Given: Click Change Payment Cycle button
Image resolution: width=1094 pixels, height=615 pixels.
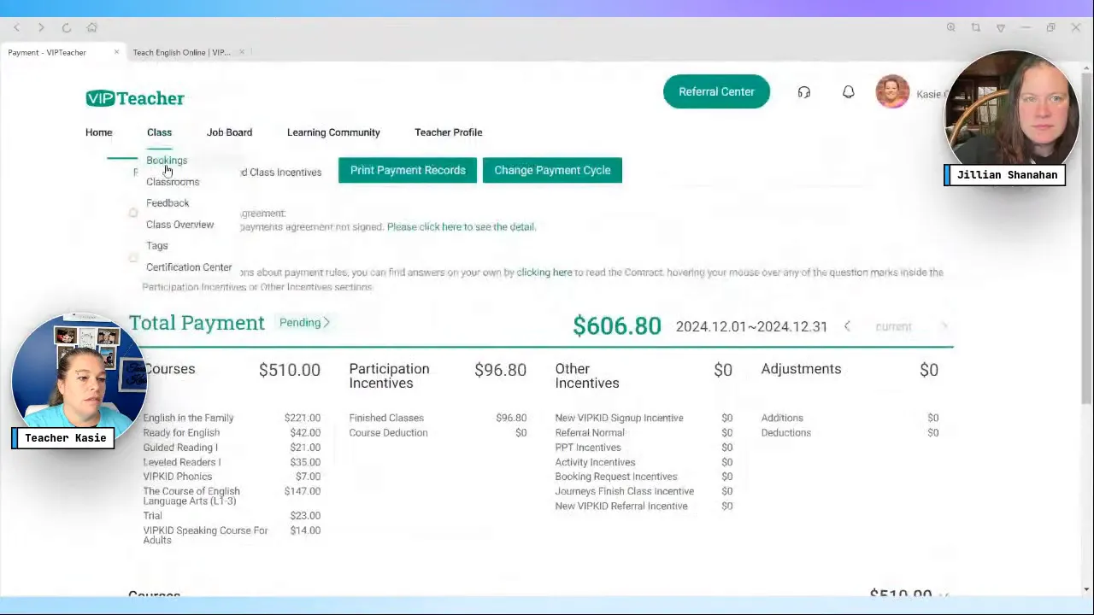Looking at the screenshot, I should click(552, 170).
